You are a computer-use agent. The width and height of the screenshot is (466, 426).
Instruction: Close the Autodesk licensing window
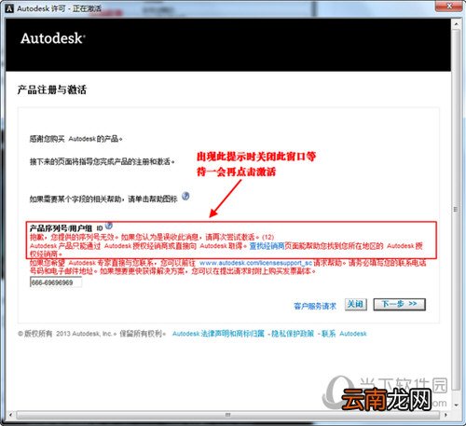tap(448, 6)
